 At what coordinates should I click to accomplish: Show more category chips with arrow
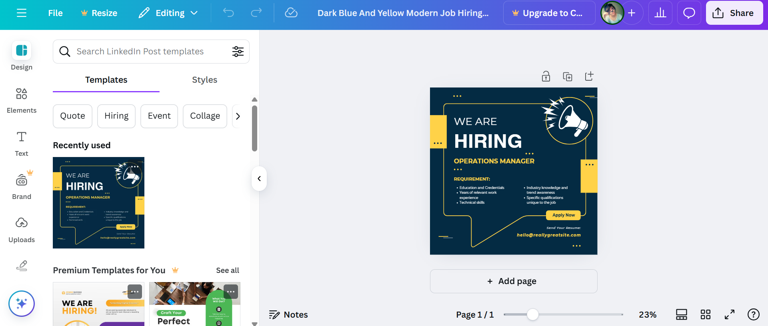click(x=238, y=116)
